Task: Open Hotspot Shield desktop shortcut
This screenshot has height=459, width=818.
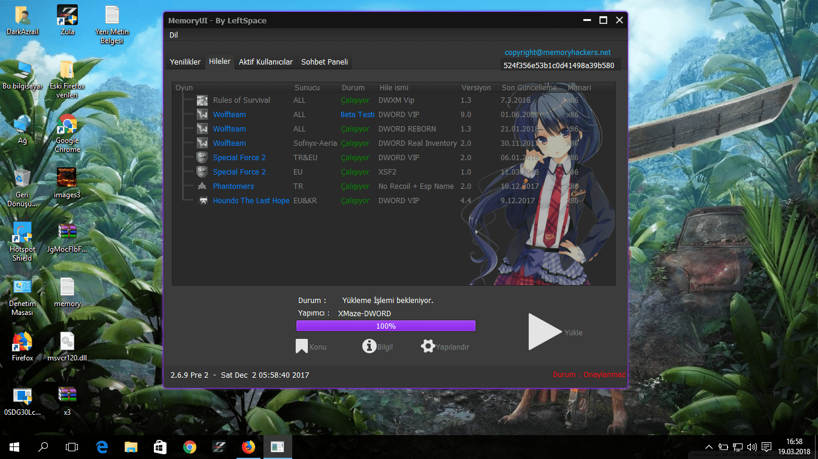Action: tap(23, 242)
